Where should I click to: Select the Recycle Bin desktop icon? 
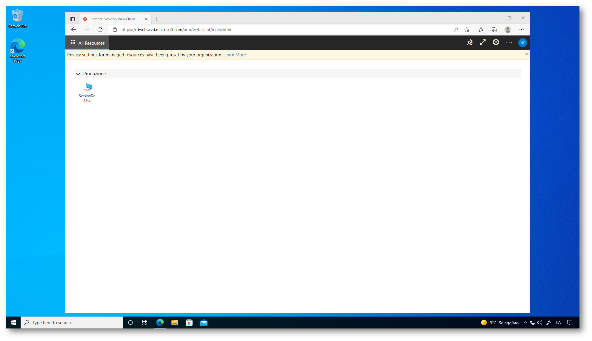pos(18,18)
